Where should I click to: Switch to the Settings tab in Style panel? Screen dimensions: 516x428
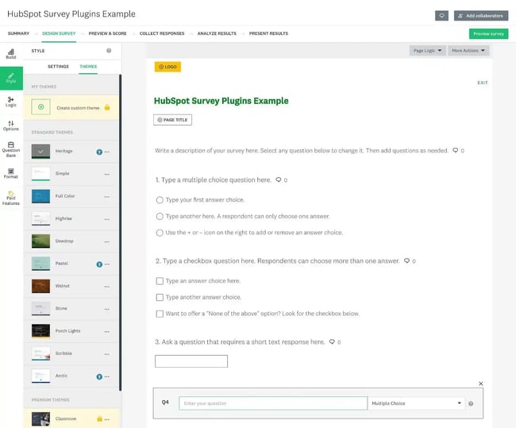(x=58, y=67)
